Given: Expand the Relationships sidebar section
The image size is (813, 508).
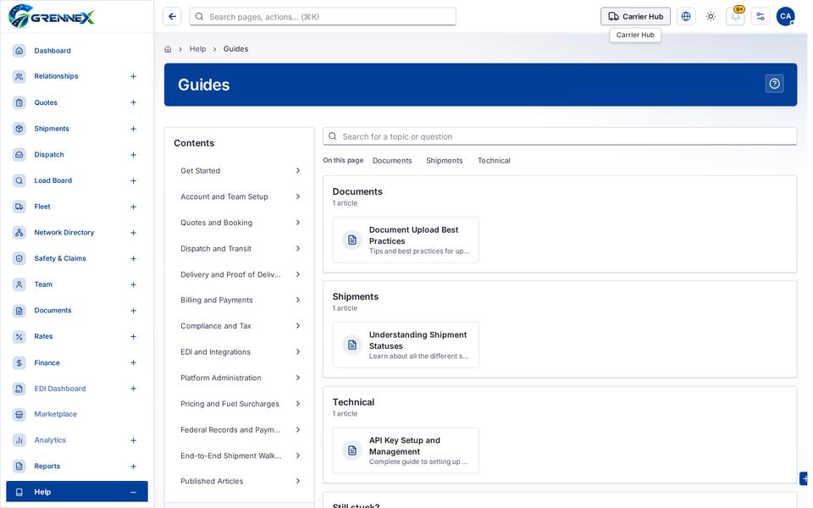Looking at the screenshot, I should [x=133, y=76].
